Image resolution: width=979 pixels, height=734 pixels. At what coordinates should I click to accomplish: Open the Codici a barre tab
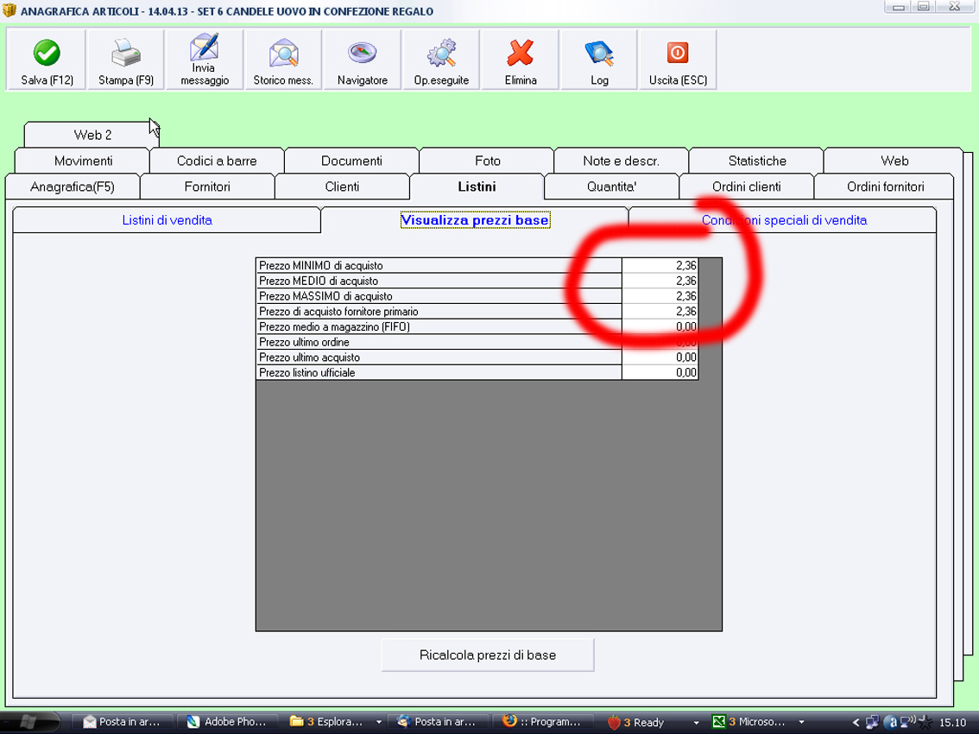click(x=217, y=161)
